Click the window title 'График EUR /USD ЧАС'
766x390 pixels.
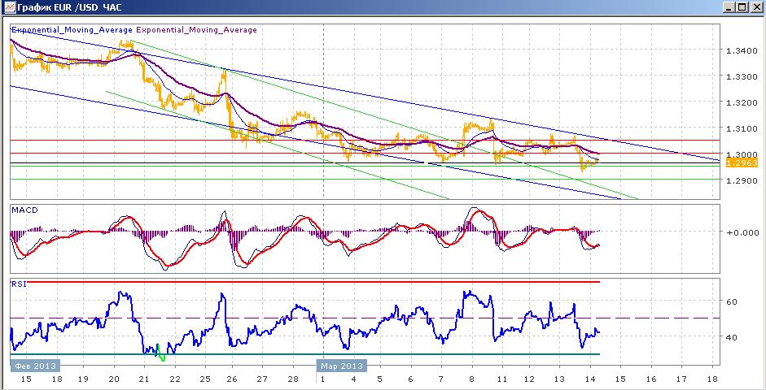[70, 7]
